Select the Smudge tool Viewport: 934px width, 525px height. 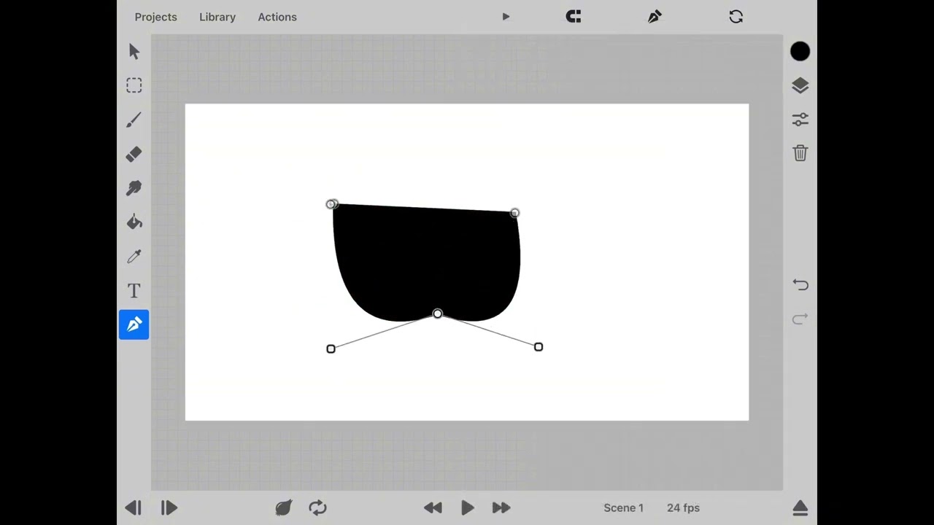point(134,188)
